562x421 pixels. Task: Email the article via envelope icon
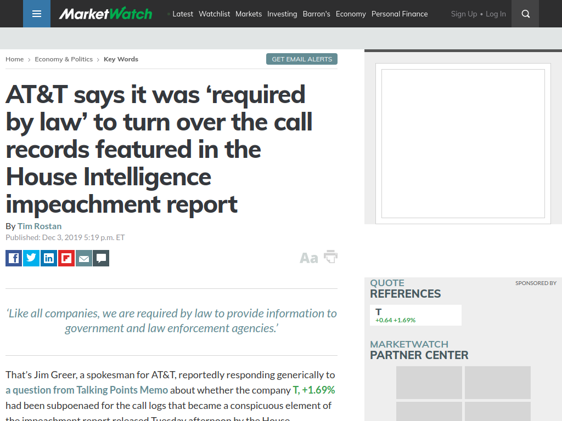tap(84, 258)
